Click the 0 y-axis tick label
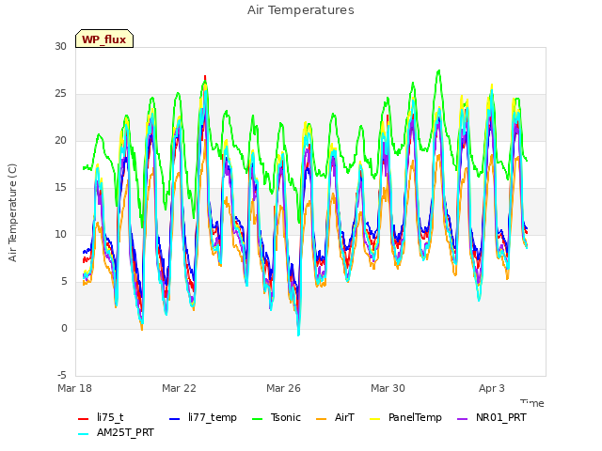Viewport: 602px width, 451px height. (x=64, y=329)
